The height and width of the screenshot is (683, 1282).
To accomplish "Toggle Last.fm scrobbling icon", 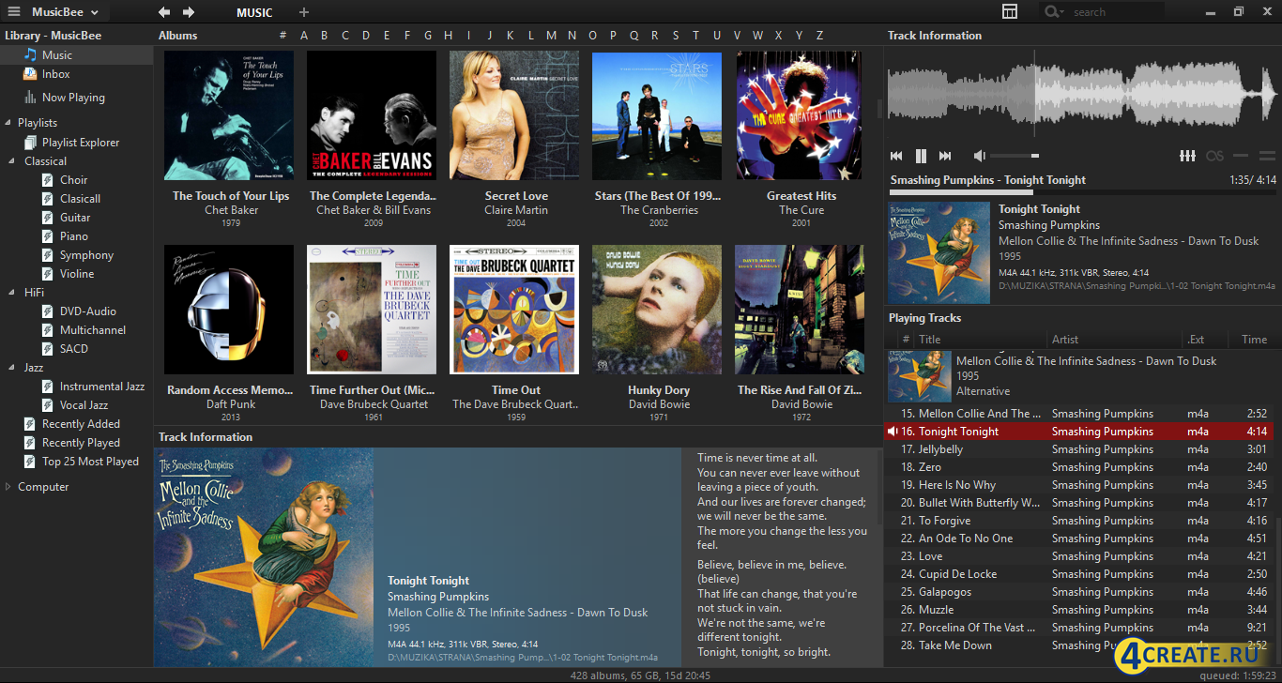I will pos(1214,156).
